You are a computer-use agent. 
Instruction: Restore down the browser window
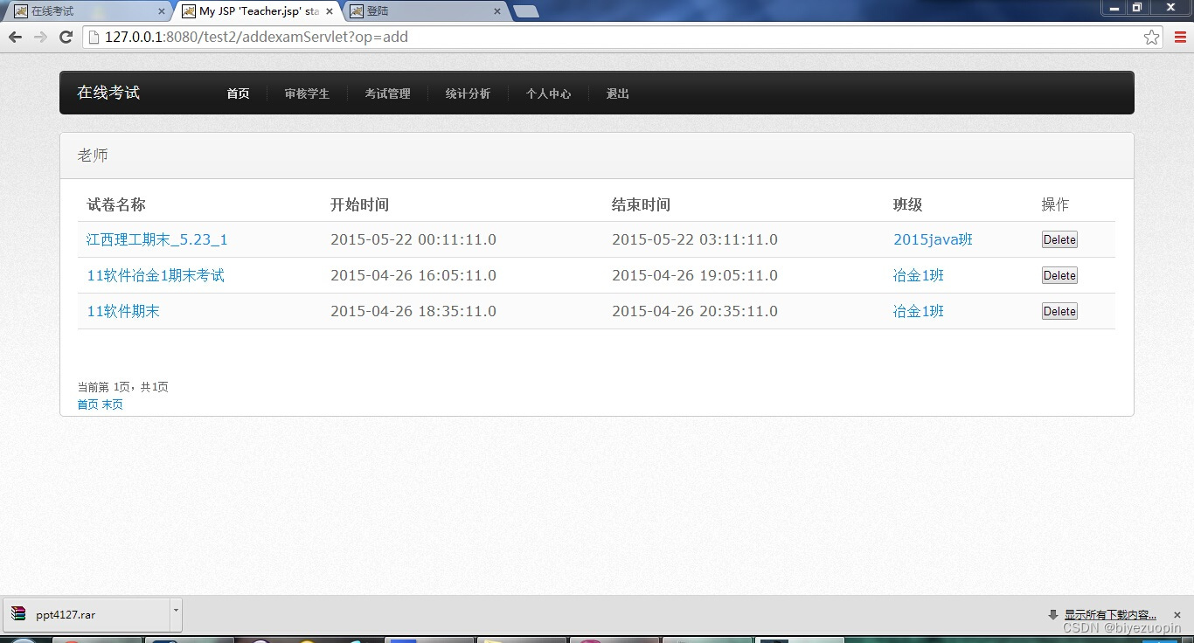pos(1137,7)
